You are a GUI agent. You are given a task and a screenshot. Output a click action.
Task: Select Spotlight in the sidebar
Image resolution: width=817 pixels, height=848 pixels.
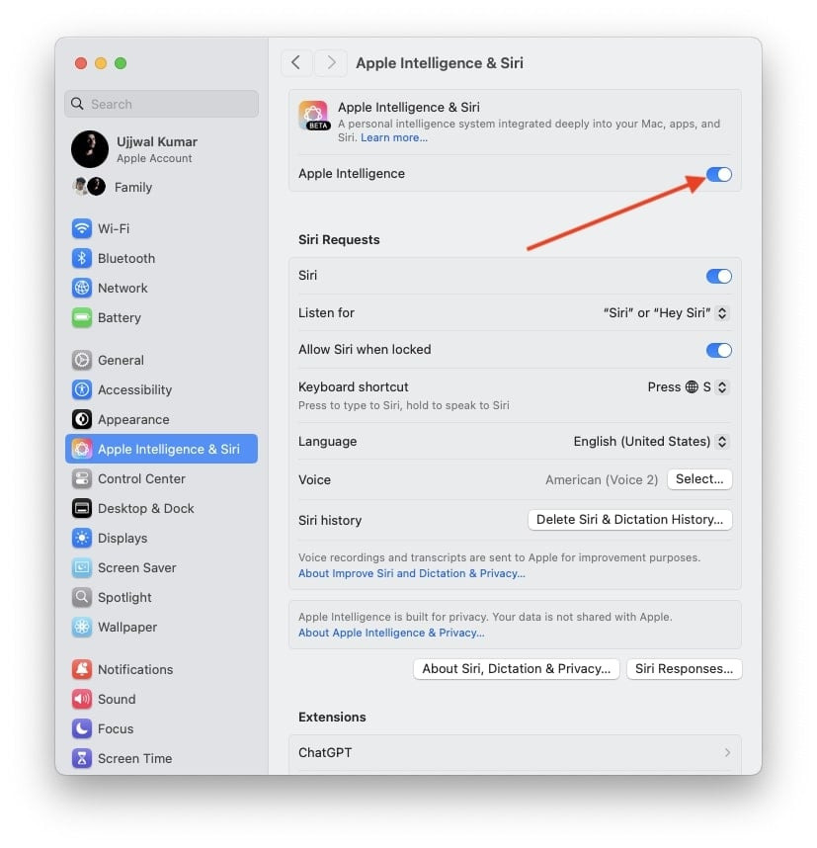(x=161, y=598)
